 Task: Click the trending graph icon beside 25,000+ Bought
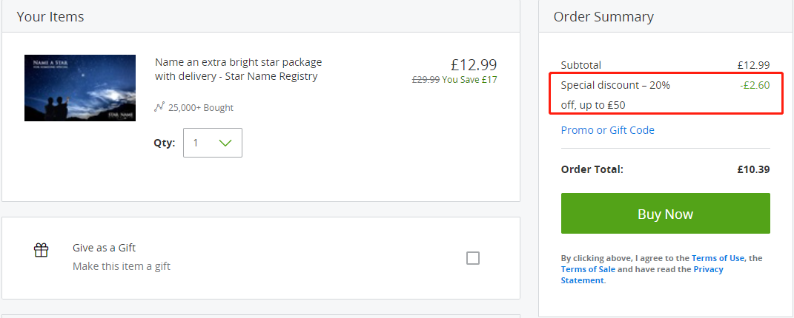pyautogui.click(x=159, y=107)
